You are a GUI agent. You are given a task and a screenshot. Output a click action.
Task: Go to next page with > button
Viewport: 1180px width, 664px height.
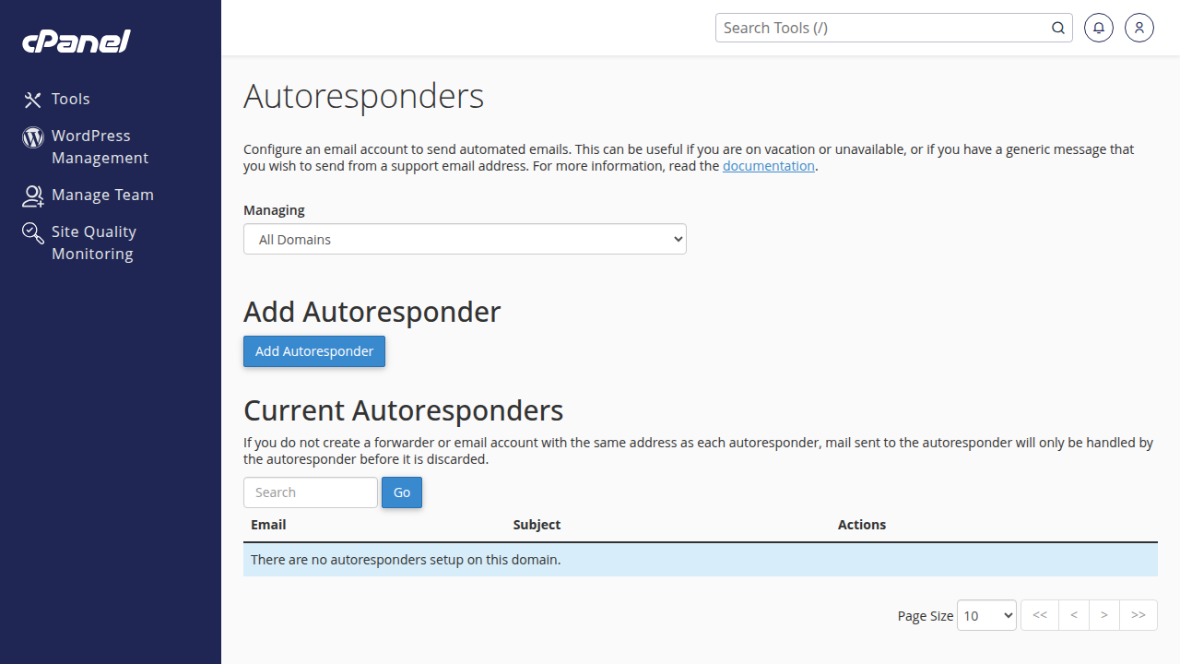pos(1104,615)
